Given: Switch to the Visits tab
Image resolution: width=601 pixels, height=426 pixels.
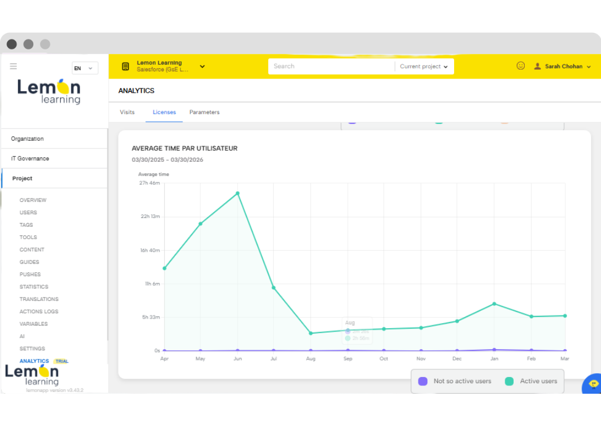Looking at the screenshot, I should pos(127,112).
